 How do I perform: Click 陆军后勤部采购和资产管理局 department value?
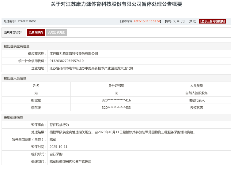70,161
